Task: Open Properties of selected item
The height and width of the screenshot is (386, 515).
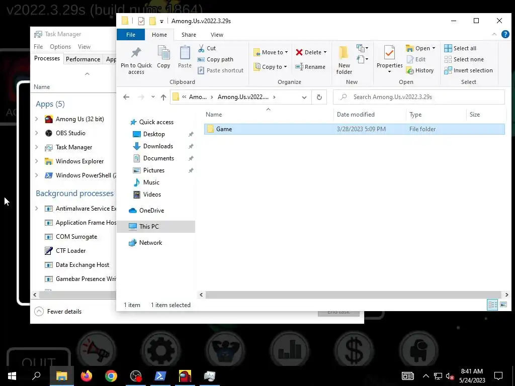Action: (x=390, y=60)
